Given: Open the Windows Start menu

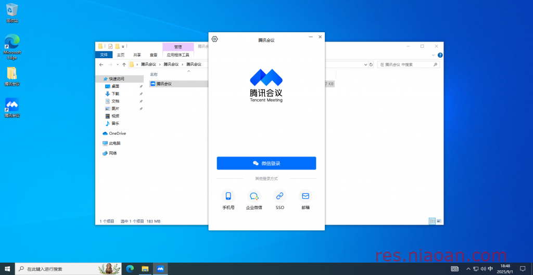Looking at the screenshot, I should click(x=7, y=269).
